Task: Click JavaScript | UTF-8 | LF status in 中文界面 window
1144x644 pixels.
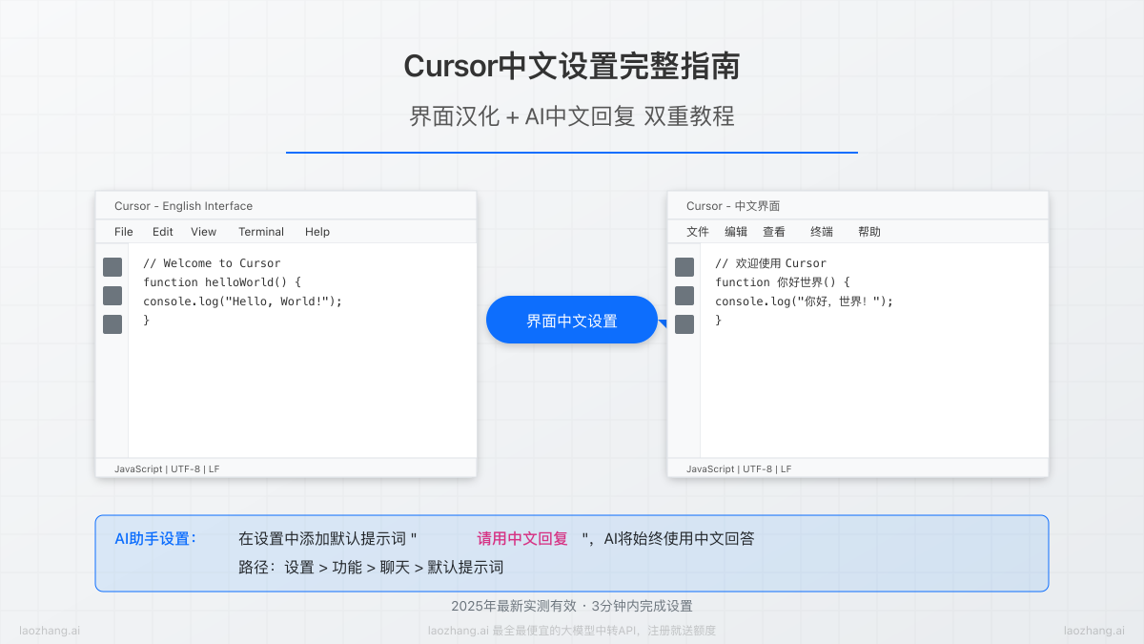Action: click(739, 468)
